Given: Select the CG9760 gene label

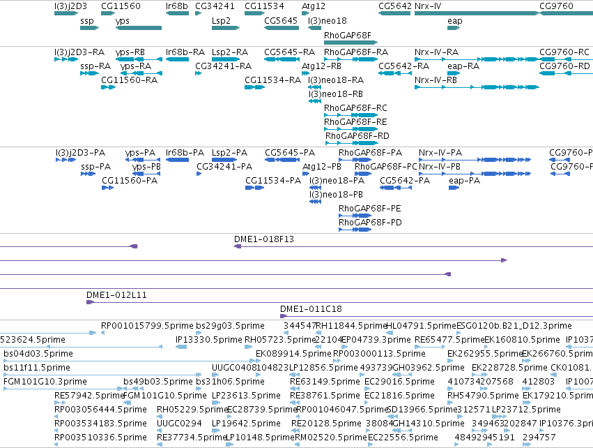Looking at the screenshot, I should point(556,6).
